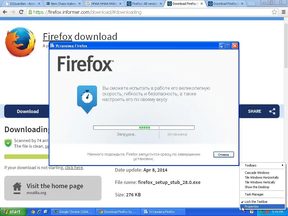Open Visit the home page mozilla.org

click(53, 188)
